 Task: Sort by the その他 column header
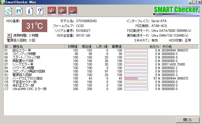[x=177, y=46]
